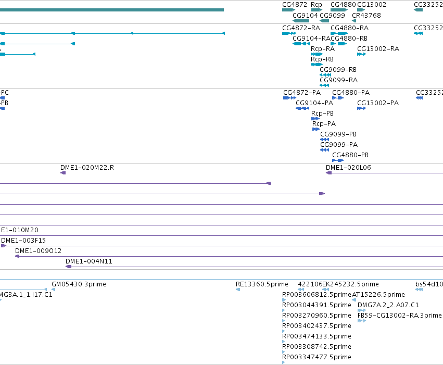
Task: Select the CR43768 gene label
Action: [366, 16]
